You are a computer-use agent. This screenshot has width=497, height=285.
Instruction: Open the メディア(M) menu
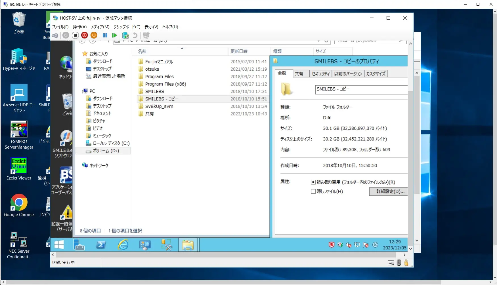click(100, 27)
